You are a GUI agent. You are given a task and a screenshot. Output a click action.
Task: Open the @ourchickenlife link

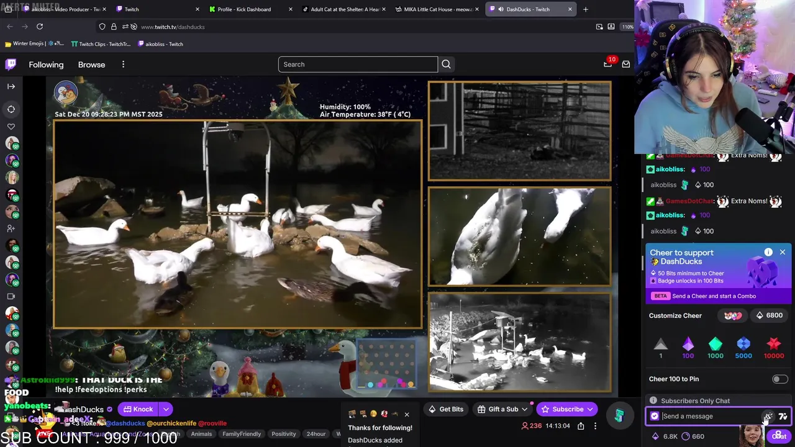(x=171, y=423)
